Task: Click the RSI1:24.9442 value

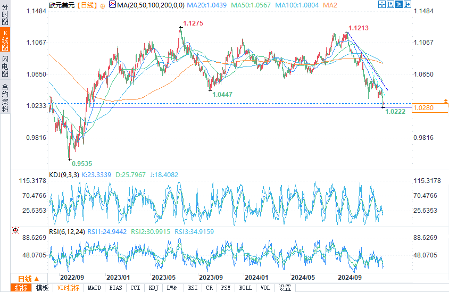Action: click(107, 231)
